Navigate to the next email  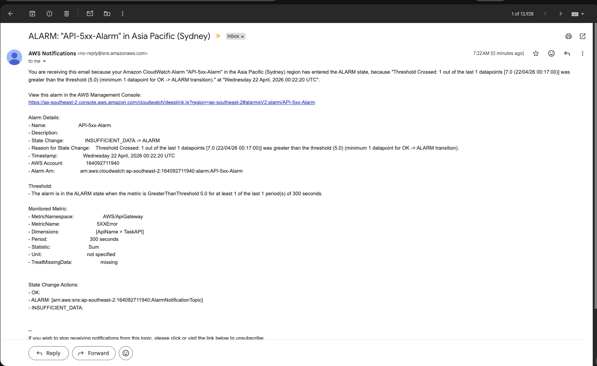click(560, 13)
